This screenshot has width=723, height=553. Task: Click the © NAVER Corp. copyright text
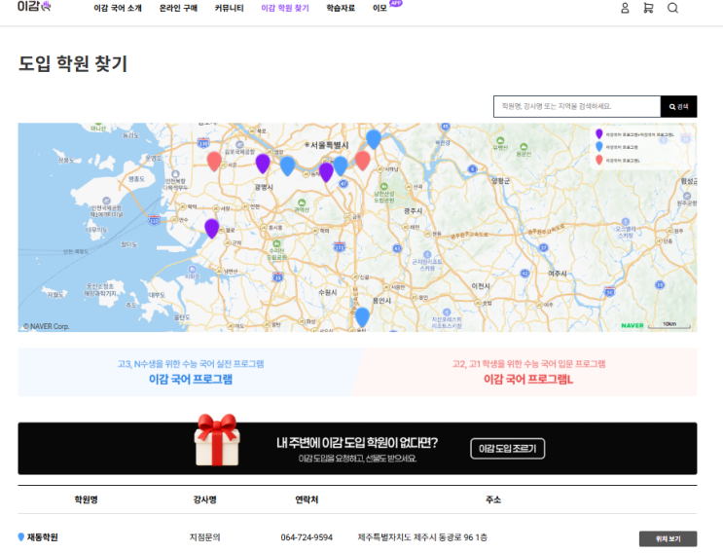click(46, 326)
